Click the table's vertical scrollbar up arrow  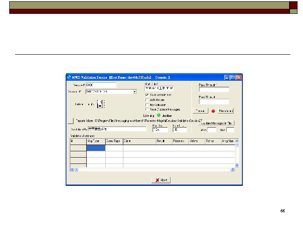(237, 141)
